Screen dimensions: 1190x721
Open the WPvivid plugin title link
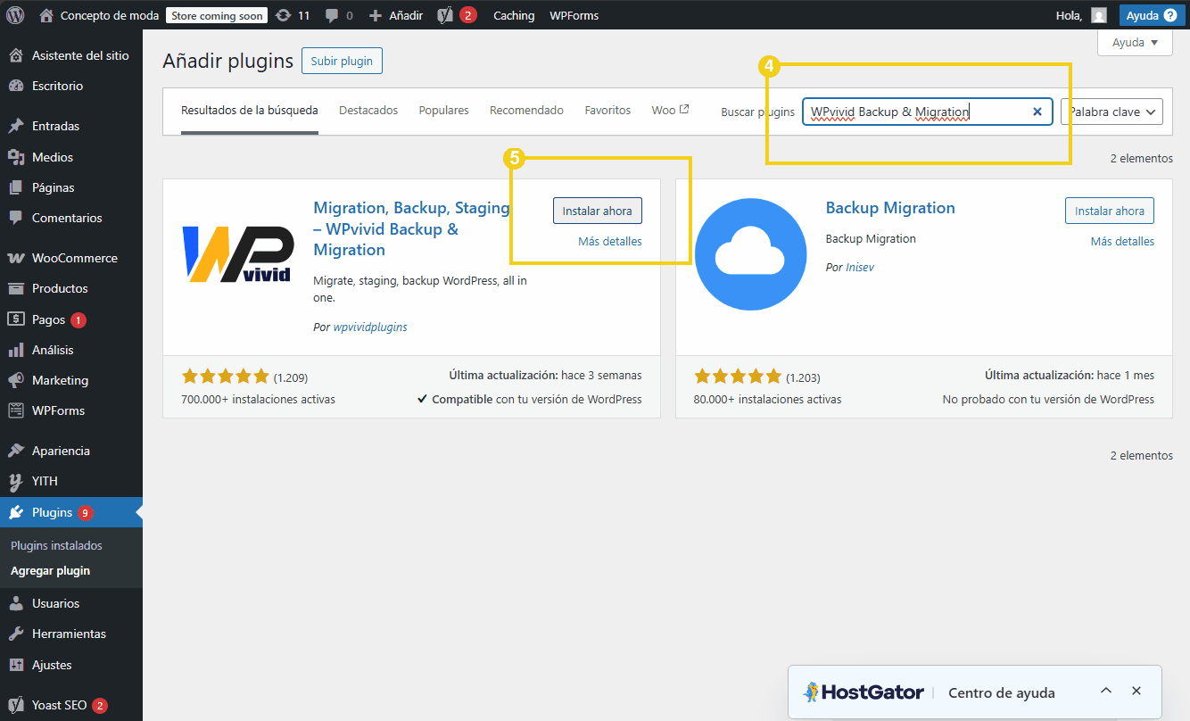click(x=411, y=228)
